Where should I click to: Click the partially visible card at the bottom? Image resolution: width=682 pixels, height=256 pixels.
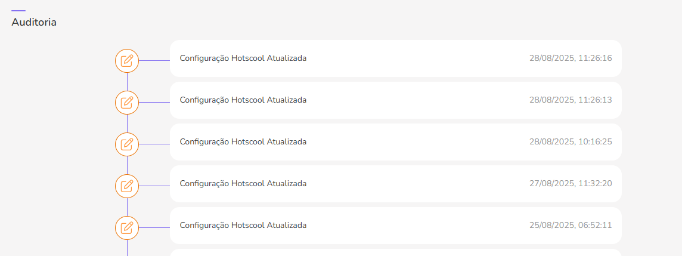395,253
